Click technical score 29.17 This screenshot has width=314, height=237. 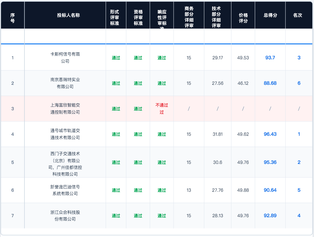217,58
